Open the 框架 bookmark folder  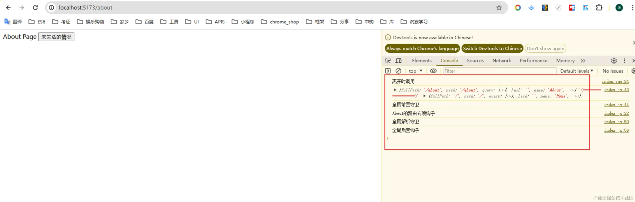click(x=315, y=22)
